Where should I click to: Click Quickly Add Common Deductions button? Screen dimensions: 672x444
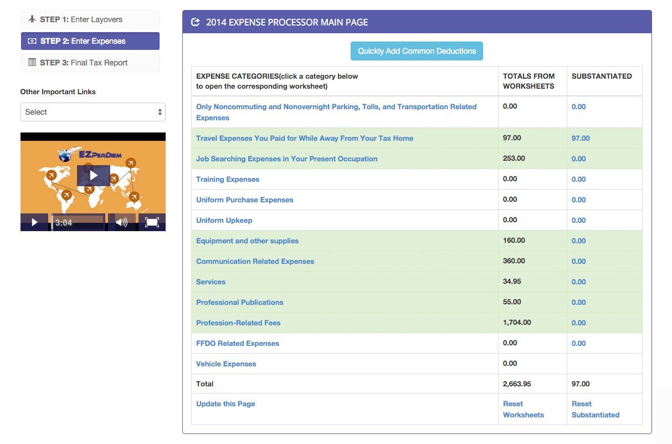[417, 51]
